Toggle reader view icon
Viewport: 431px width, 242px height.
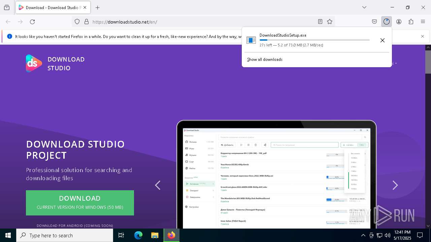point(320,22)
